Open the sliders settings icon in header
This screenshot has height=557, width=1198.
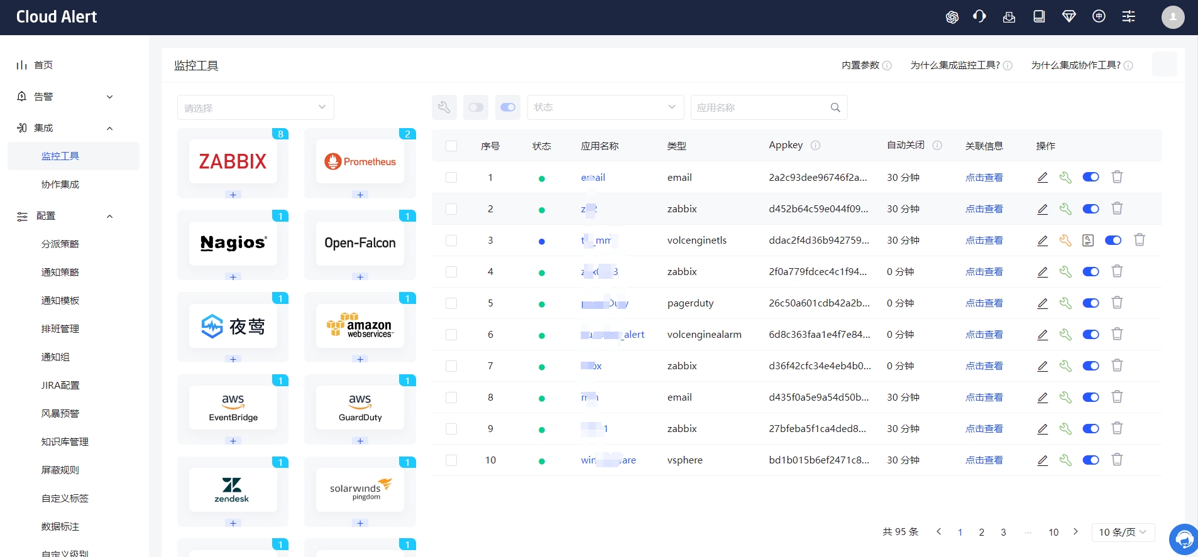click(1129, 17)
